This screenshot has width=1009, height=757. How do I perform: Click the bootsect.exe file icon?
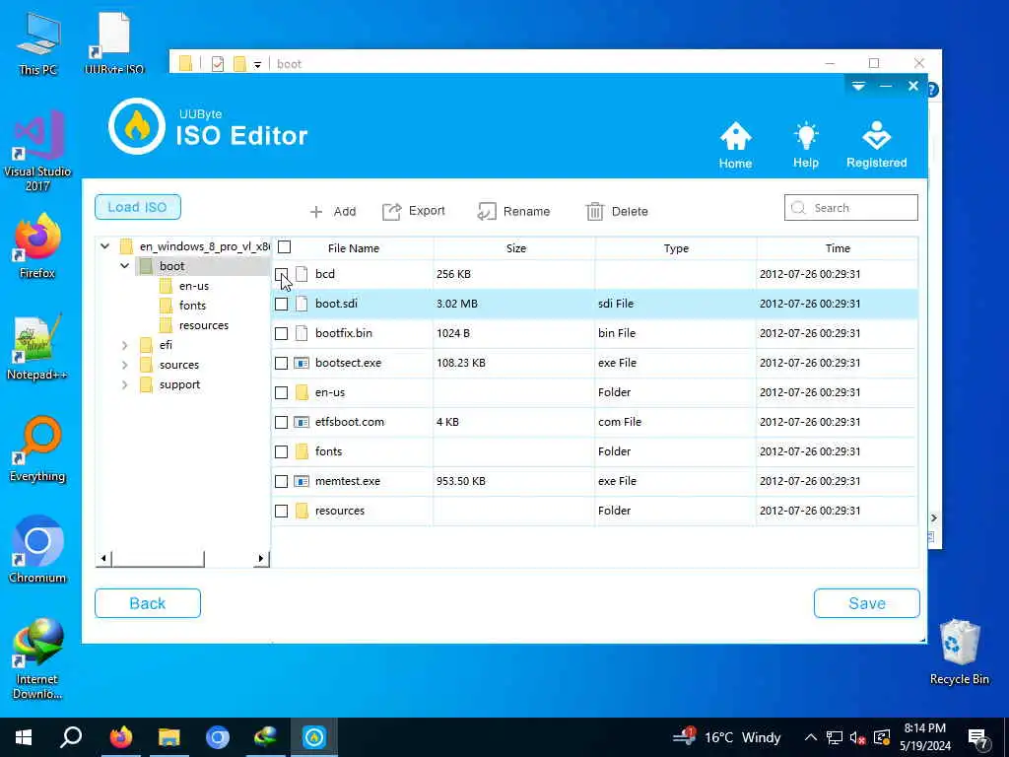pos(302,363)
